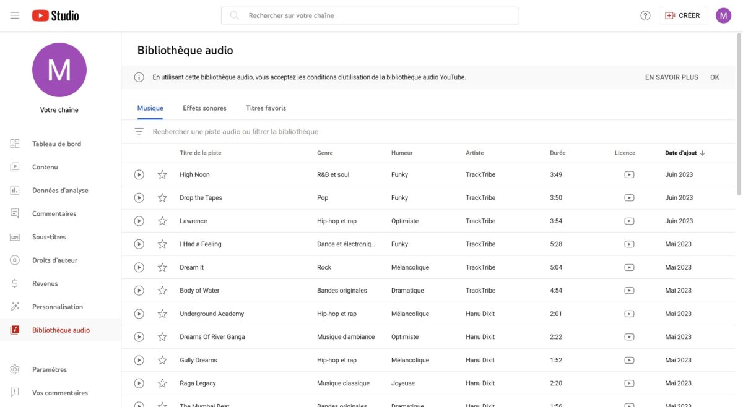The image size is (743, 407).
Task: Switch to the Effets sonores tab
Action: click(204, 108)
